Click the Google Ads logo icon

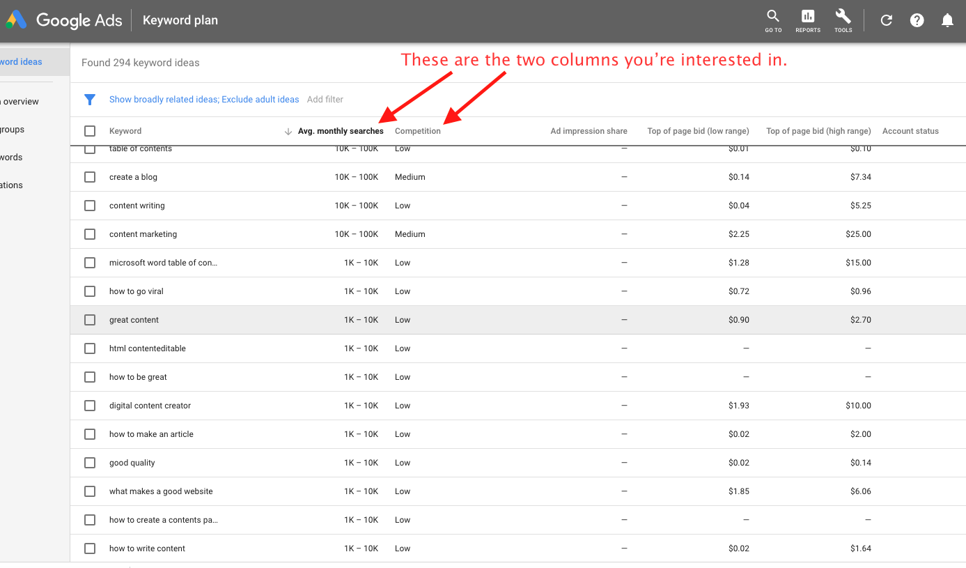coord(15,20)
